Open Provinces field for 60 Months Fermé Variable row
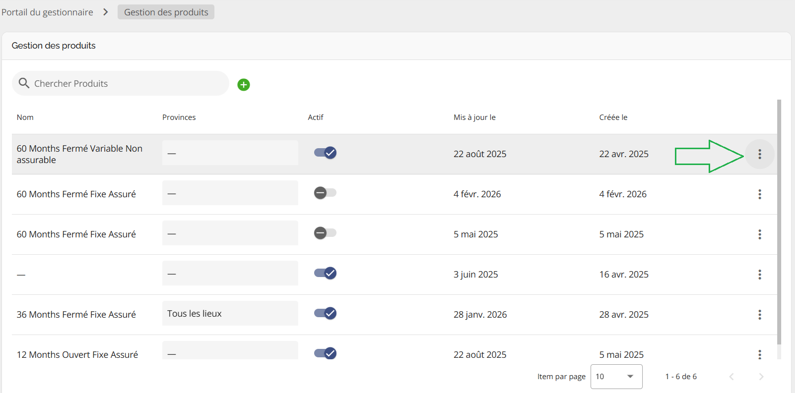795x393 pixels. pyautogui.click(x=230, y=153)
